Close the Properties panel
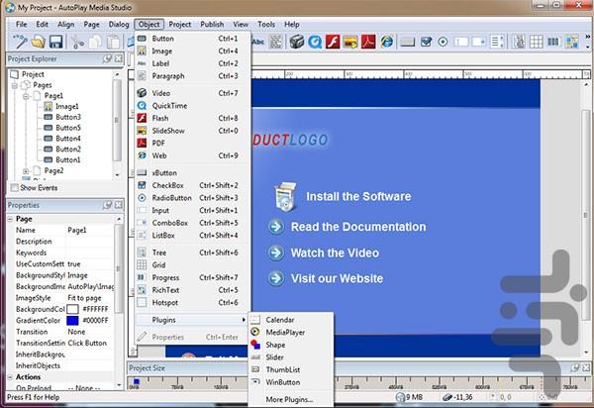This screenshot has height=408, width=594. click(x=119, y=205)
